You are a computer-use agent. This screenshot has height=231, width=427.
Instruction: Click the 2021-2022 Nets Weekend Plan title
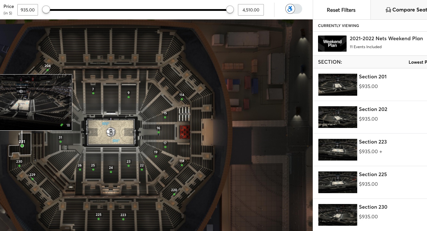[x=386, y=38]
